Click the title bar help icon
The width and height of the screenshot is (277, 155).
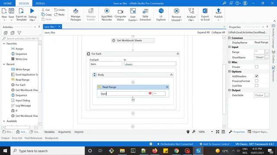pyautogui.click(x=238, y=3)
